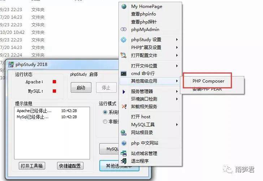
Task: Click the gear icon for phpStudy 设置
Action: coord(124,40)
